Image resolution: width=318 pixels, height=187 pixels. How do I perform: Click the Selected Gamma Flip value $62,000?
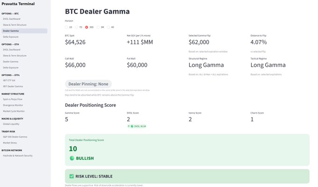point(199,42)
